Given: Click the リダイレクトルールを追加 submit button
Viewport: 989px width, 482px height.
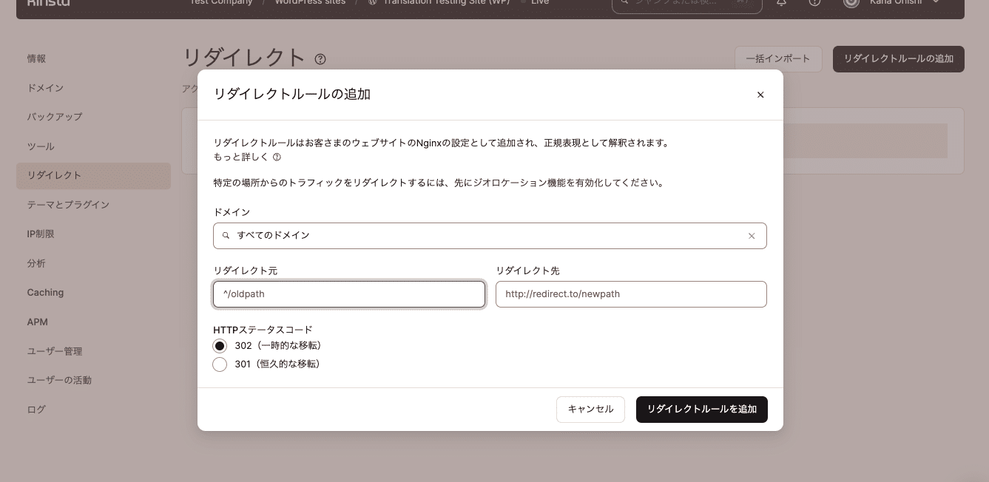Looking at the screenshot, I should click(701, 409).
